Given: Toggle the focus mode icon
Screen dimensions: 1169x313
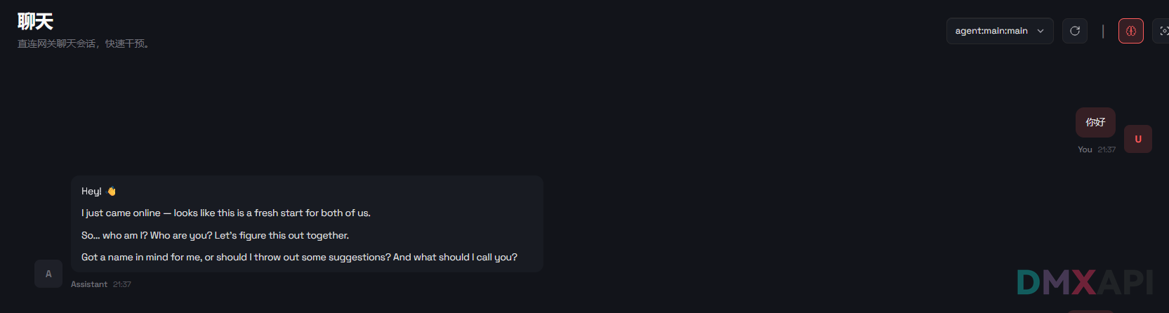Looking at the screenshot, I should pos(1163,31).
